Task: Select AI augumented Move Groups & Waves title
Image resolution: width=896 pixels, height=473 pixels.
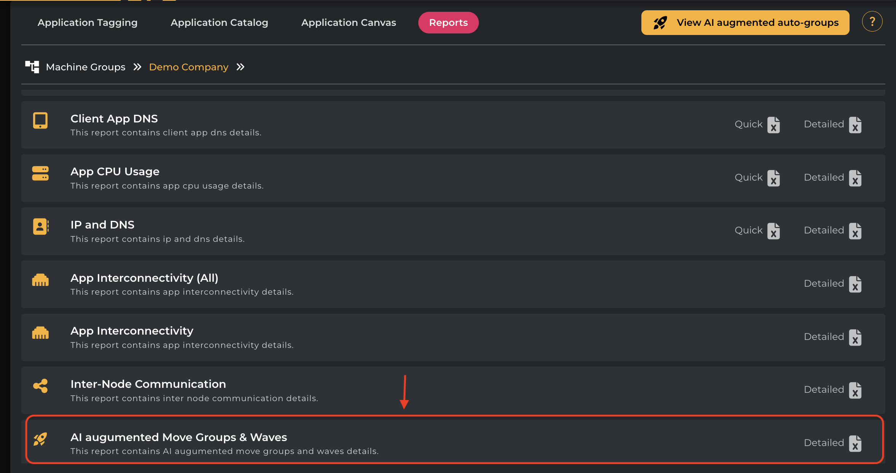Action: [x=179, y=438]
